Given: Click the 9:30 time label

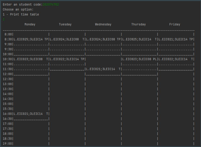Looking at the screenshot, I should [8, 49].
